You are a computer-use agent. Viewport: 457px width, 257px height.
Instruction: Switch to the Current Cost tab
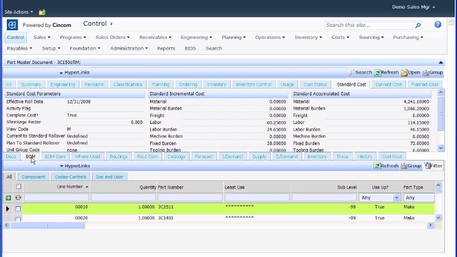tap(388, 85)
